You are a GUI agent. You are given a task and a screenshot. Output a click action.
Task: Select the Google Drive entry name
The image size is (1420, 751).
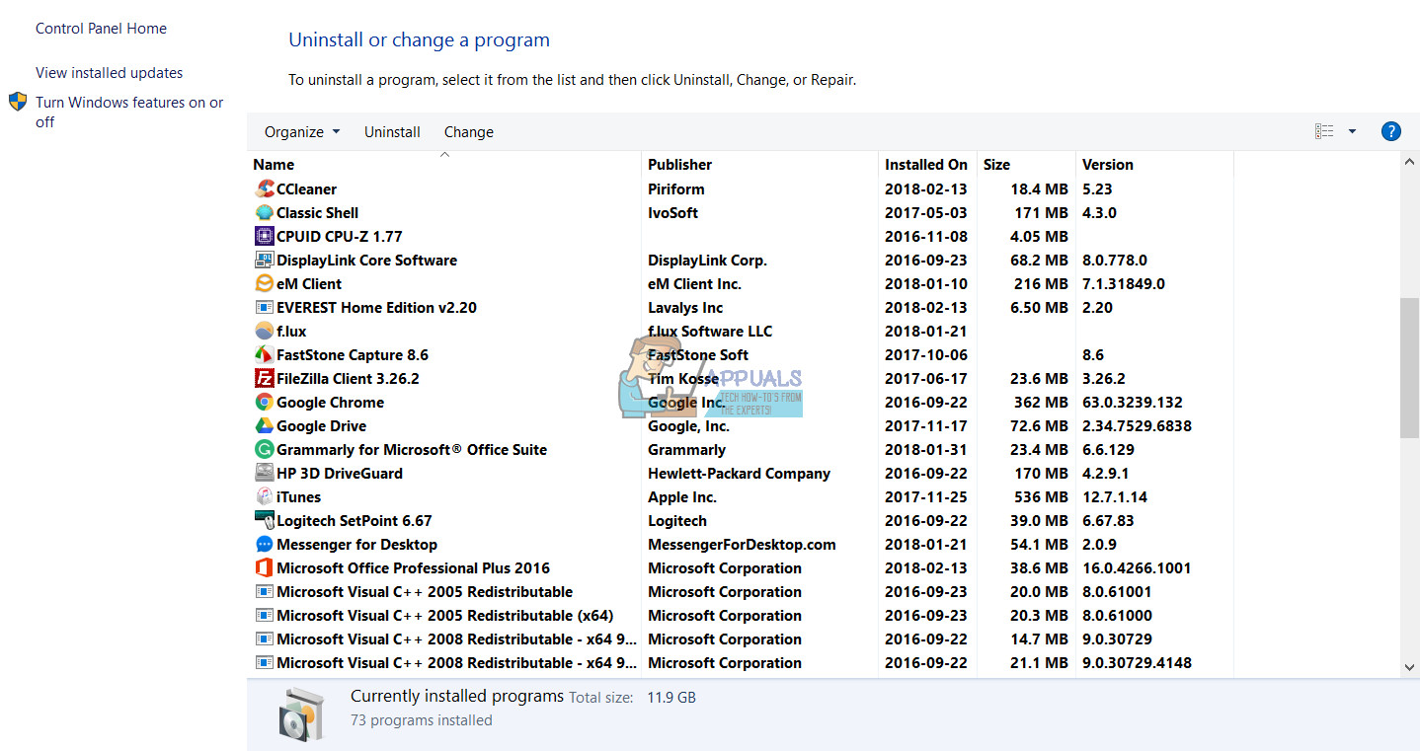tap(322, 425)
